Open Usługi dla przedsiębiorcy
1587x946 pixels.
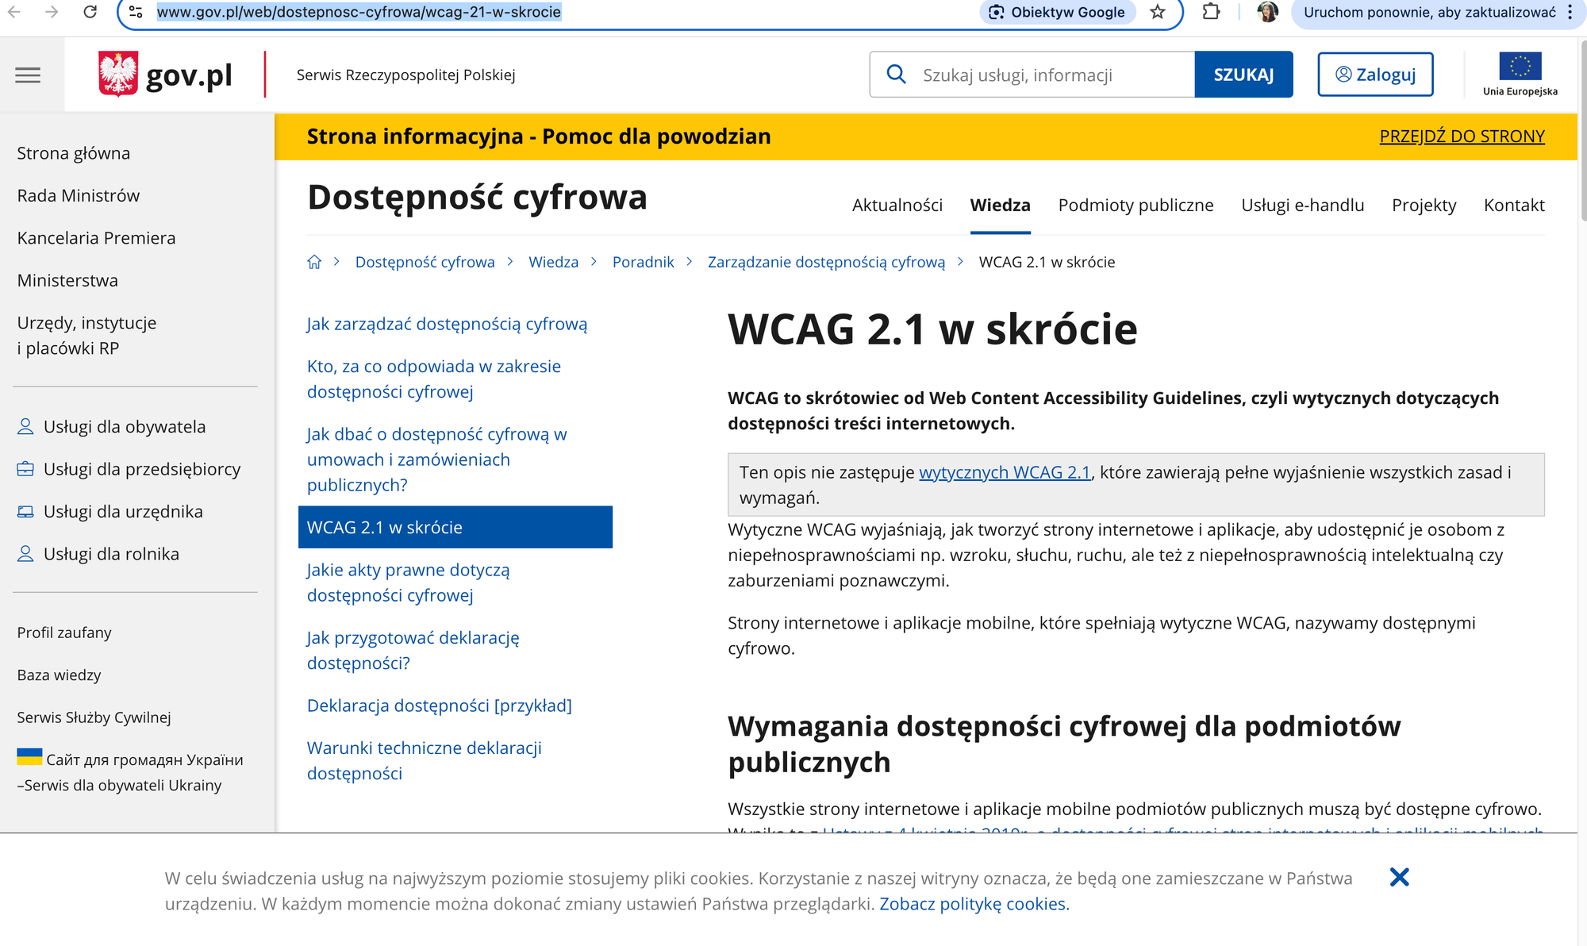coord(129,469)
